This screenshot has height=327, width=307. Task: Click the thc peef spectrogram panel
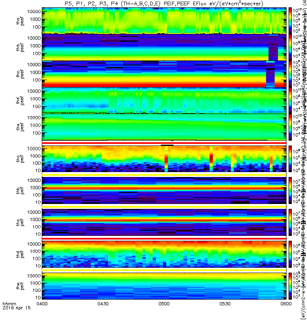164,74
